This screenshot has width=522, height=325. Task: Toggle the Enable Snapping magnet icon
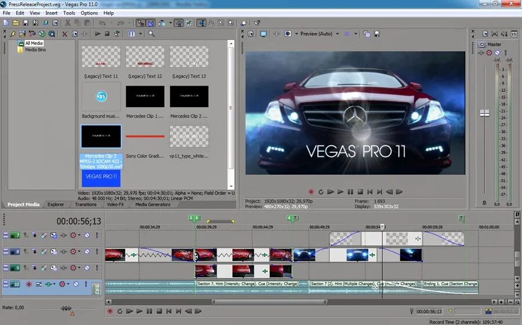point(141,23)
